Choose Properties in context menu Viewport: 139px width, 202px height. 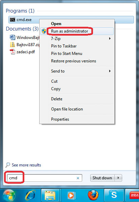pyautogui.click(x=60, y=119)
